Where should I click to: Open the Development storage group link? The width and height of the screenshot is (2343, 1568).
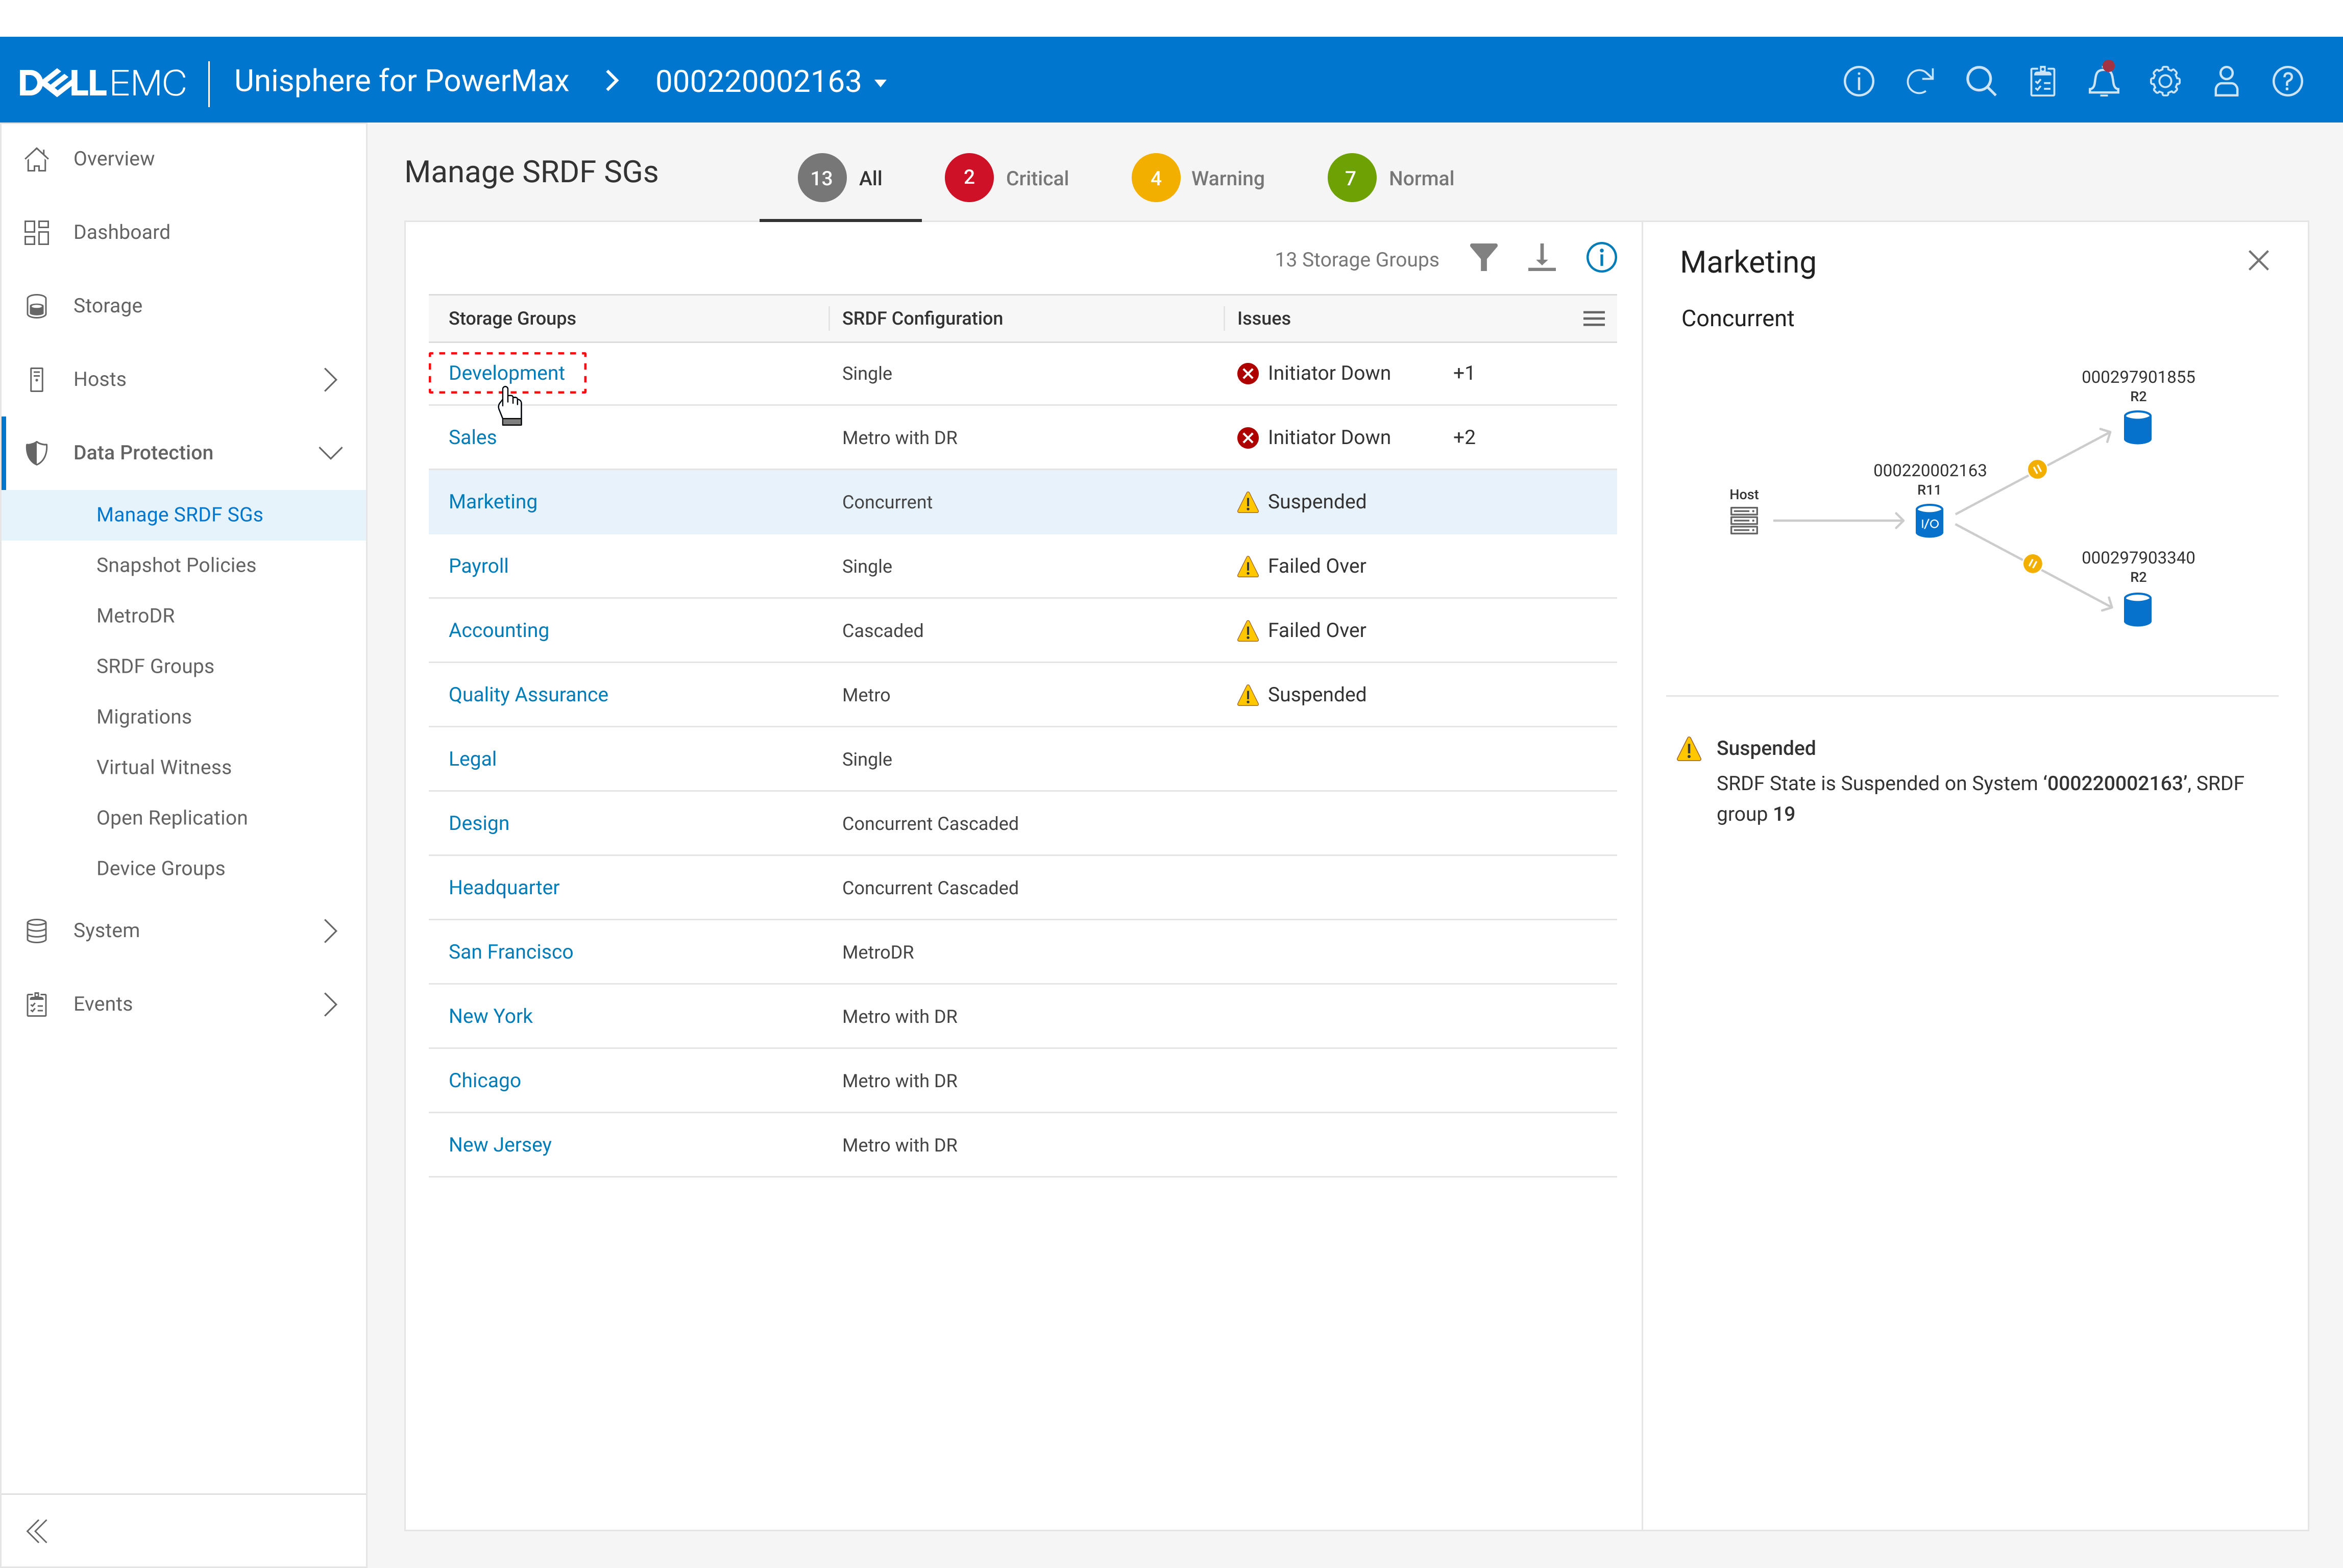[506, 373]
